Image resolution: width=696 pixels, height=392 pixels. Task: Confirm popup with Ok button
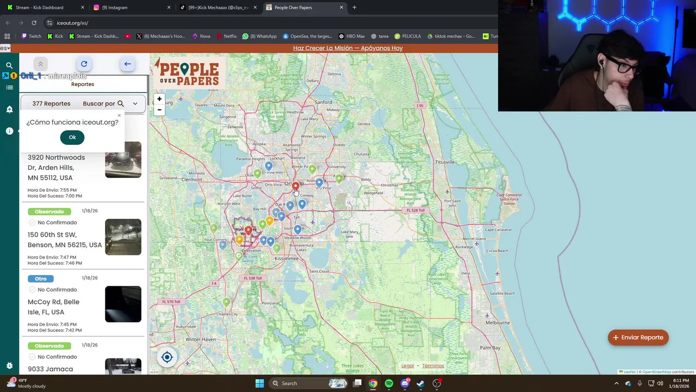tap(72, 137)
